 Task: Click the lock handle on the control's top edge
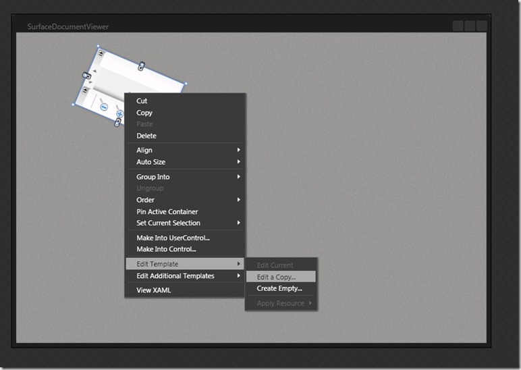141,65
